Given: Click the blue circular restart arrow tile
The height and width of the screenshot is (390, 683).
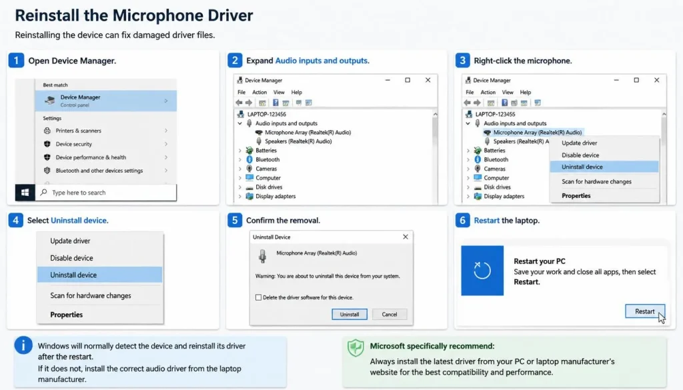Looking at the screenshot, I should click(482, 270).
